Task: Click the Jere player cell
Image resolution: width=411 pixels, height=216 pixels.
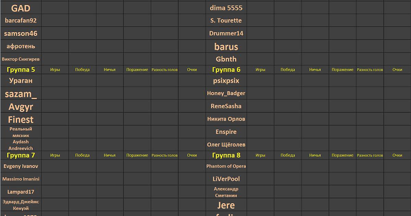Action: click(x=226, y=205)
